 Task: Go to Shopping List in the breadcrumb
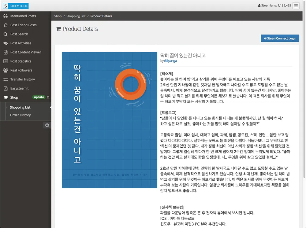(x=76, y=16)
